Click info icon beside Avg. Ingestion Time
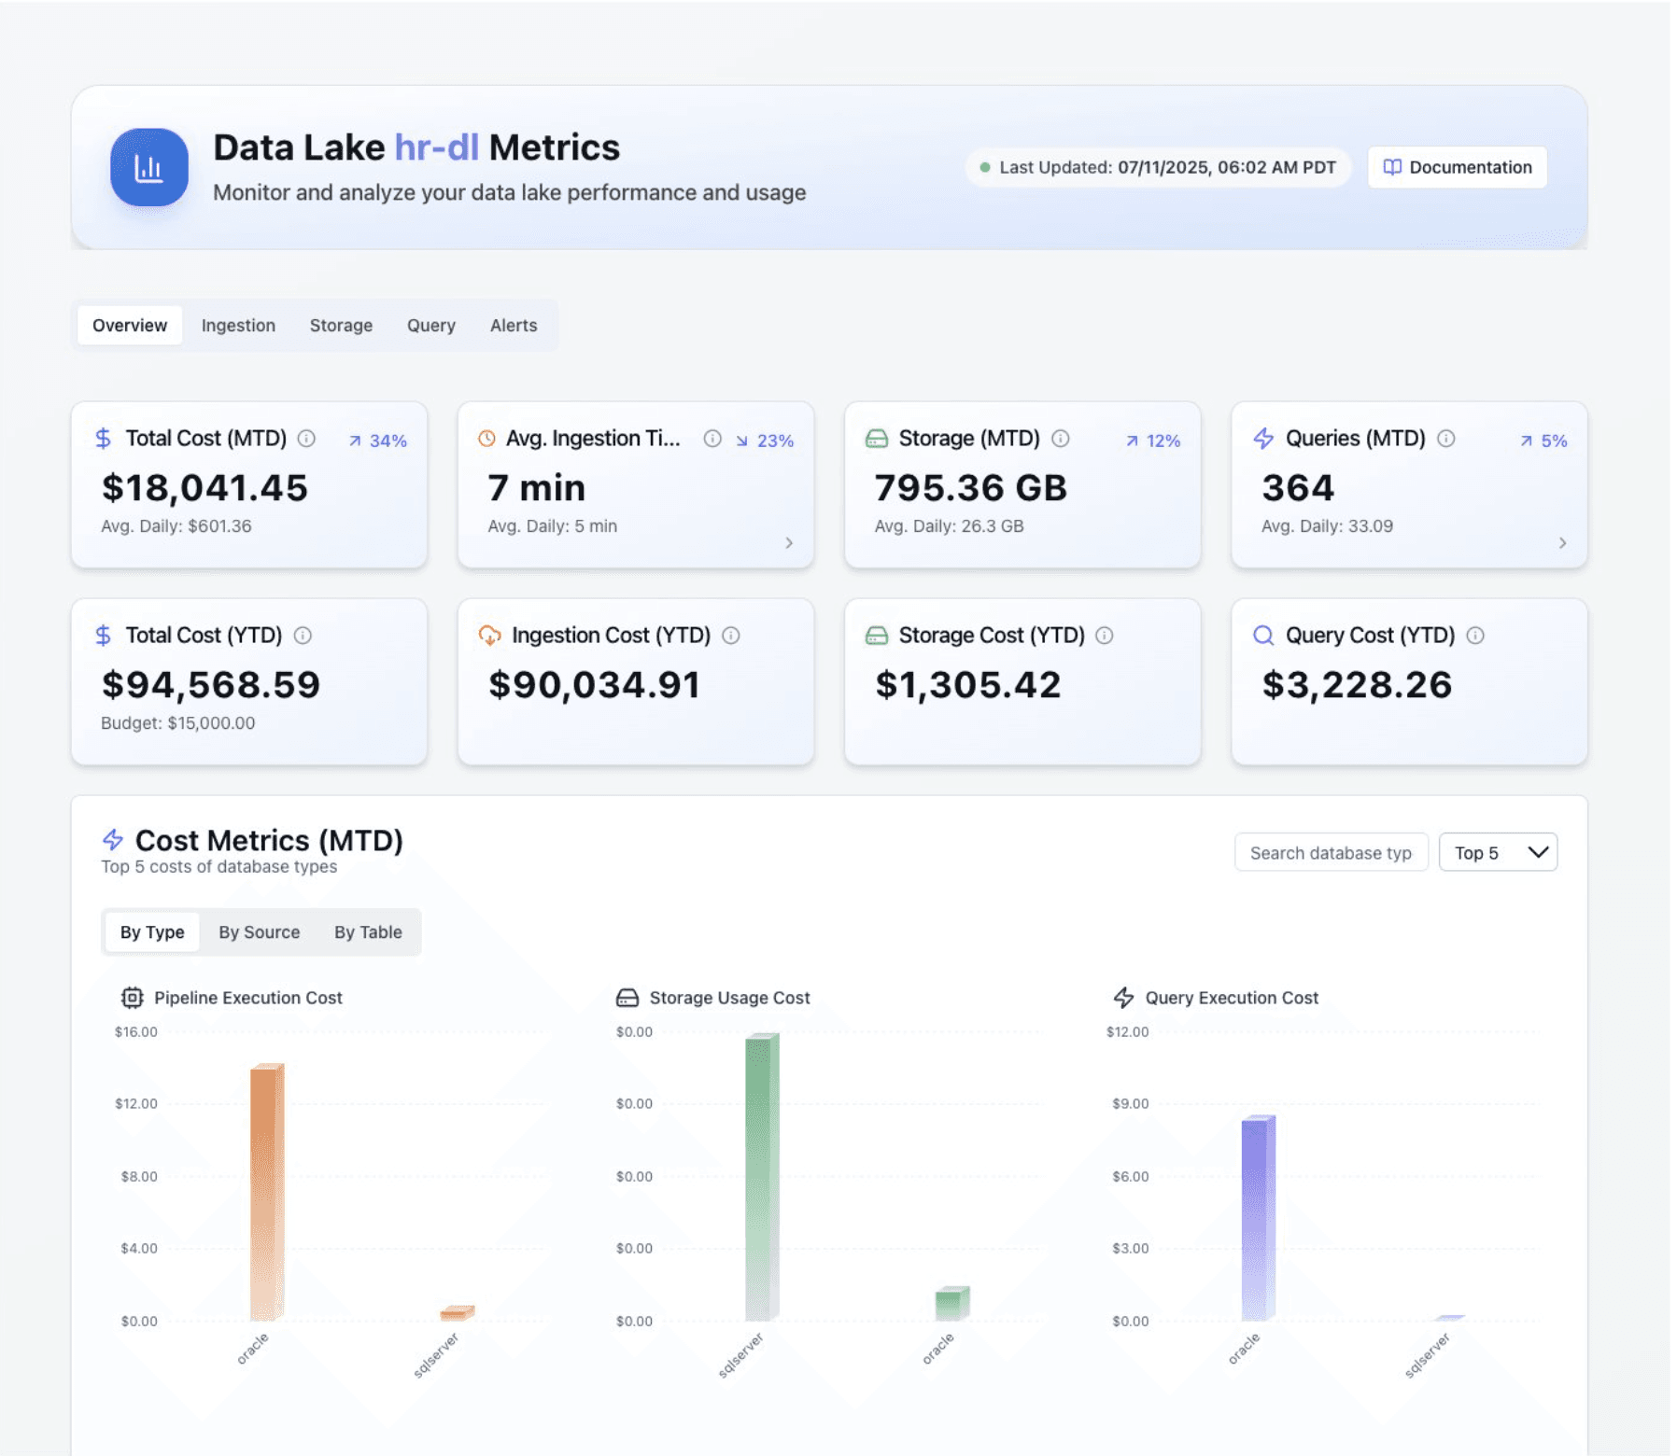 (712, 439)
